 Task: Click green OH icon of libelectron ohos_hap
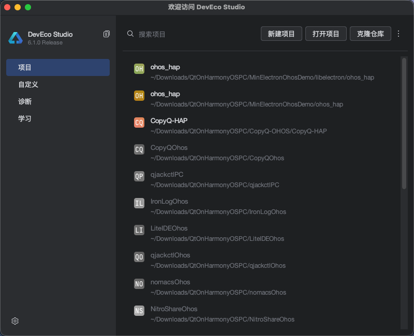pyautogui.click(x=139, y=69)
